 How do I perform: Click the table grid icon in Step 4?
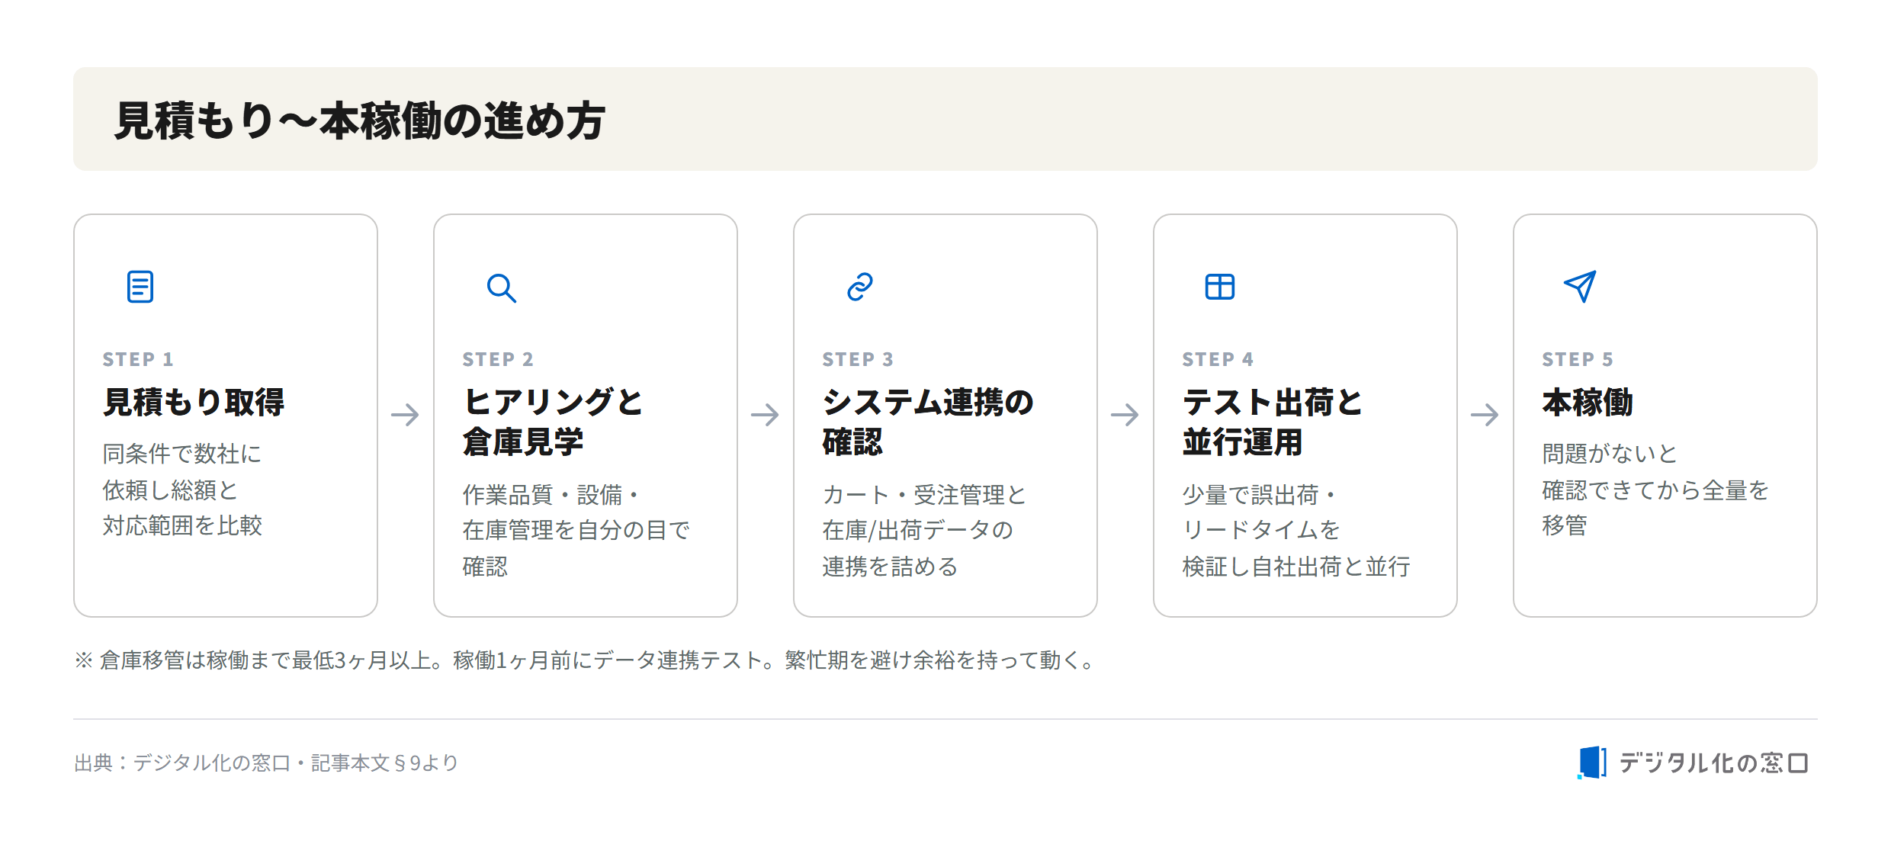tap(1220, 287)
